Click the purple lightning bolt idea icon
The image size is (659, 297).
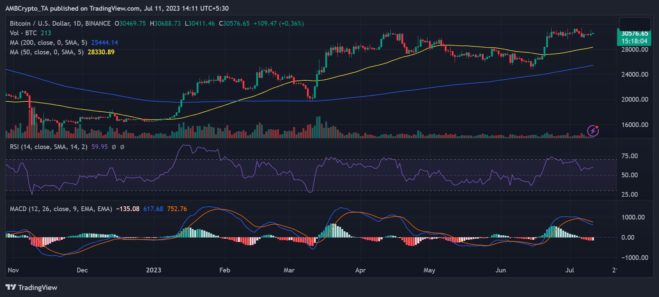point(593,131)
